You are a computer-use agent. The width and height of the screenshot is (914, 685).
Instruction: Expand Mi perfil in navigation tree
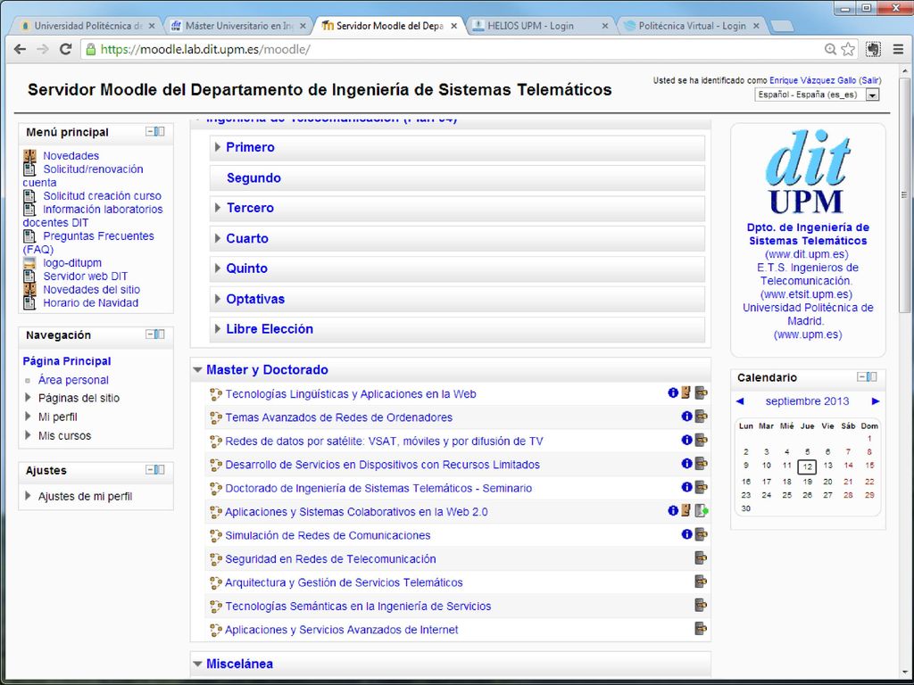pyautogui.click(x=28, y=417)
